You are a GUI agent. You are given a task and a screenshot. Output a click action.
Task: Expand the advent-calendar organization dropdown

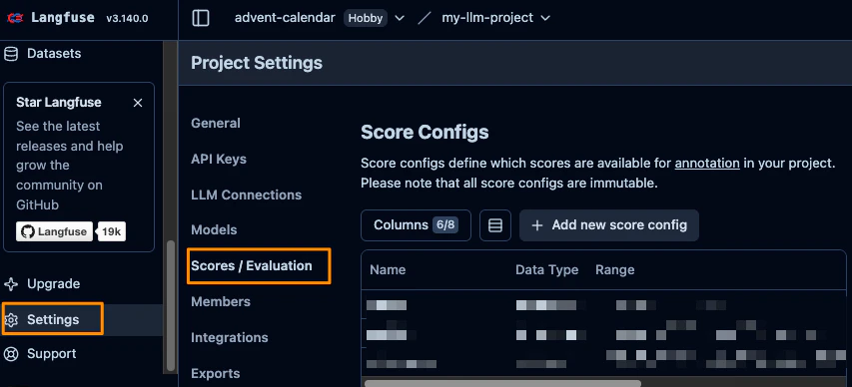pos(400,18)
